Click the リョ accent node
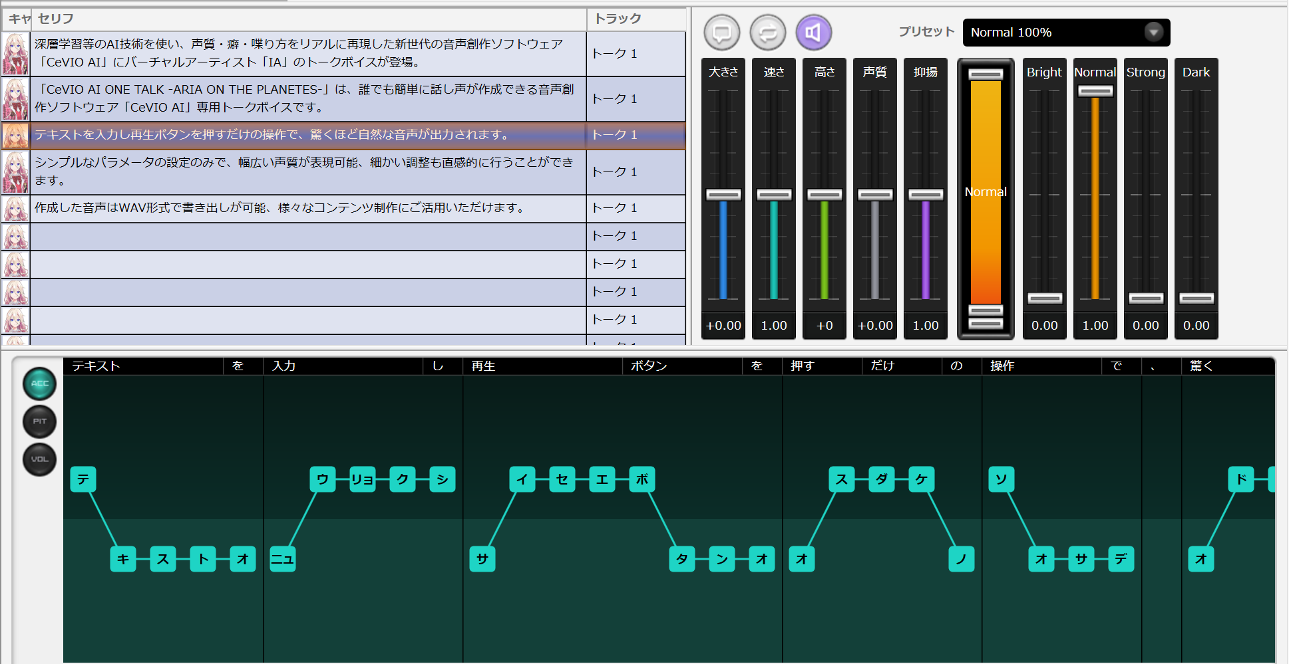This screenshot has height=664, width=1289. pyautogui.click(x=363, y=479)
